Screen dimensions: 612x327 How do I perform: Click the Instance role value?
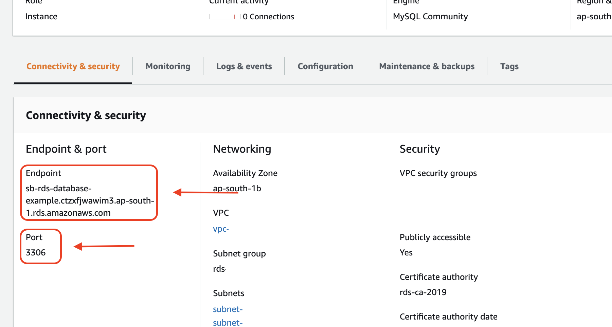[41, 17]
